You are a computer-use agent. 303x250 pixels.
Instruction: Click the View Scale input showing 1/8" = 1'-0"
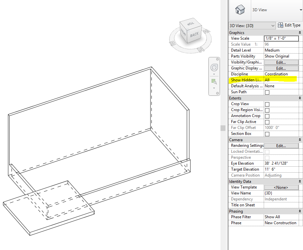click(281, 38)
